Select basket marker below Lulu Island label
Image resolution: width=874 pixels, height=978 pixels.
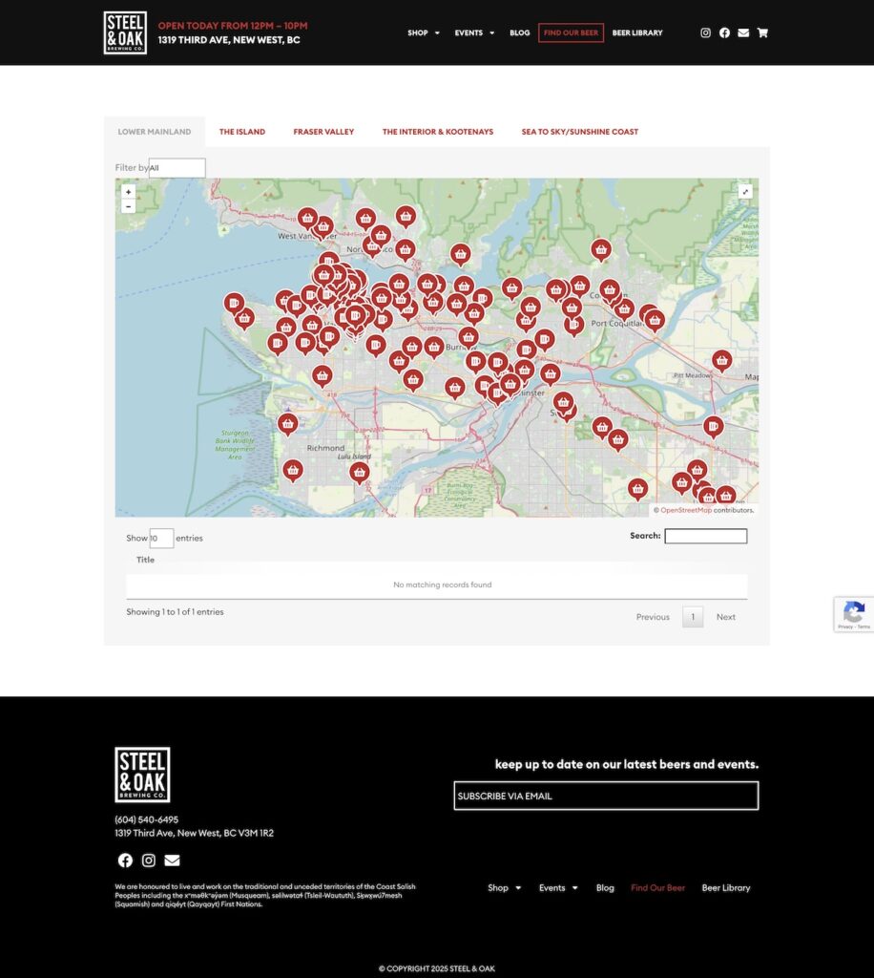(x=360, y=473)
